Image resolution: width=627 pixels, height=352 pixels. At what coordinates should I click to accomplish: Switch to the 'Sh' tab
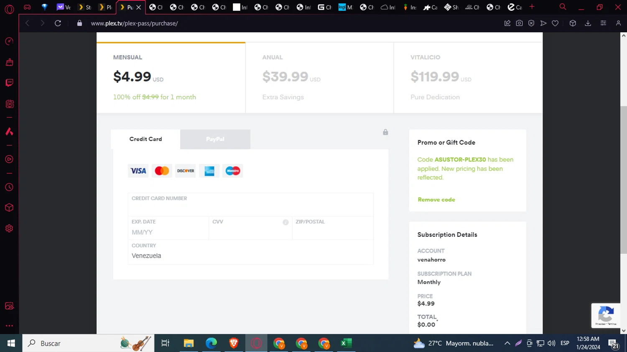click(451, 7)
